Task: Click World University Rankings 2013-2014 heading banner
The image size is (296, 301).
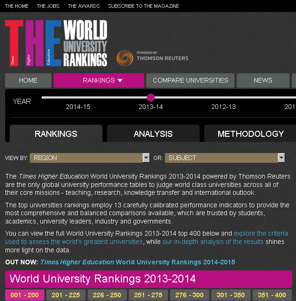Action: [149, 279]
